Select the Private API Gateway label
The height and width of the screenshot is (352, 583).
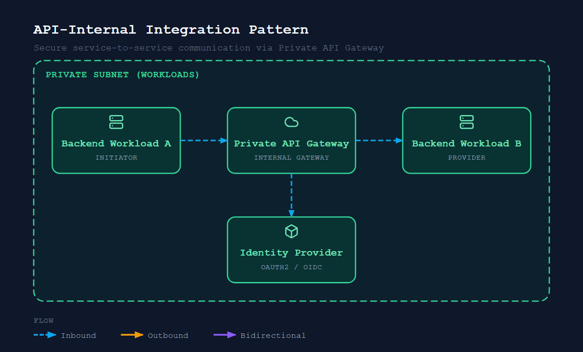click(291, 143)
